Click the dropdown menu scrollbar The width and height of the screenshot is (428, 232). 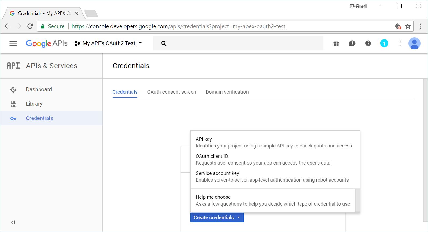pos(357,200)
